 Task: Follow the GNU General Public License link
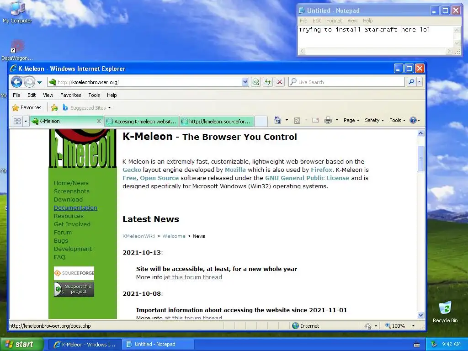pyautogui.click(x=307, y=178)
